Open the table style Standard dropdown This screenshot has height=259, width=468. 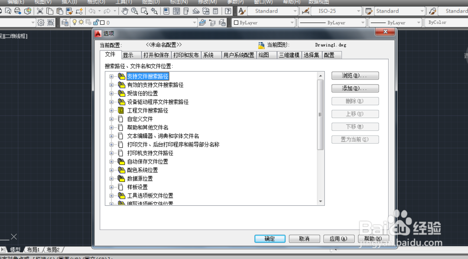click(422, 11)
